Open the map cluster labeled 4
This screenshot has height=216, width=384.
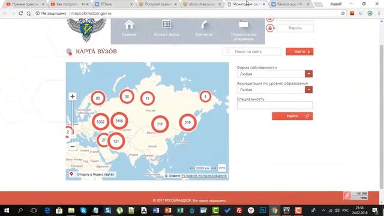205,97
